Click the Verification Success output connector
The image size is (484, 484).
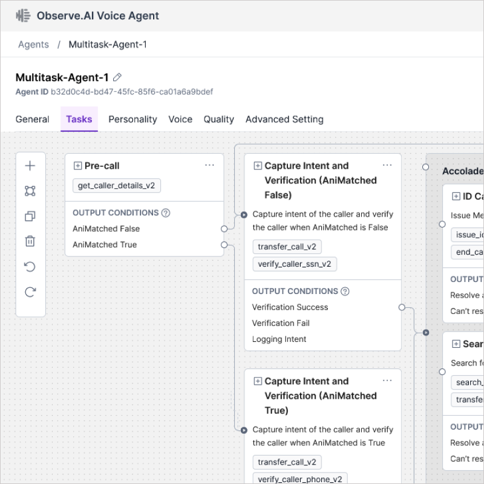tap(402, 307)
